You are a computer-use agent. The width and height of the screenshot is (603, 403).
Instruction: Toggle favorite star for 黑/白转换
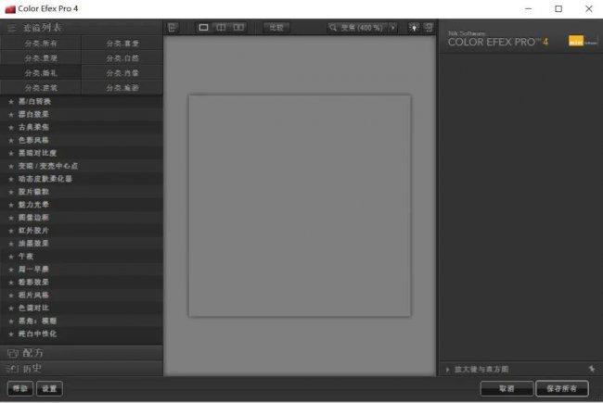tap(11, 102)
